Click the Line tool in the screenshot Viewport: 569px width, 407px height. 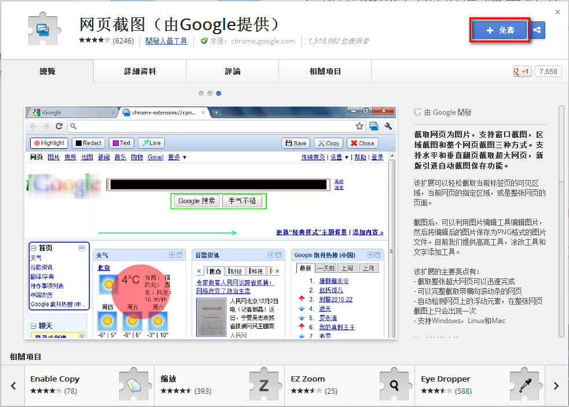pos(151,143)
